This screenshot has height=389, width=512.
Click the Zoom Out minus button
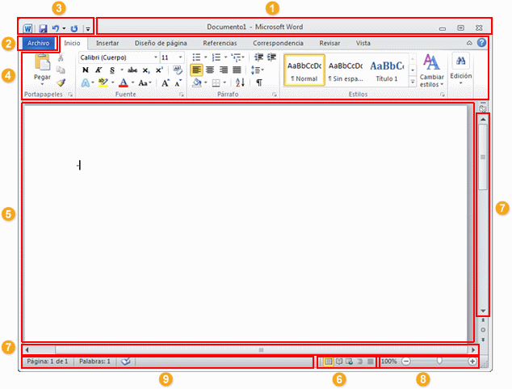[x=406, y=362]
